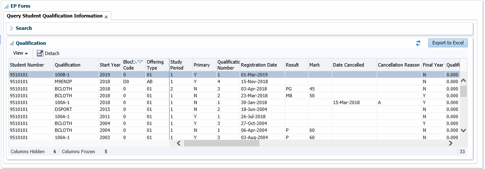Collapse the Qualification section
The height and width of the screenshot is (169, 485).
point(12,44)
